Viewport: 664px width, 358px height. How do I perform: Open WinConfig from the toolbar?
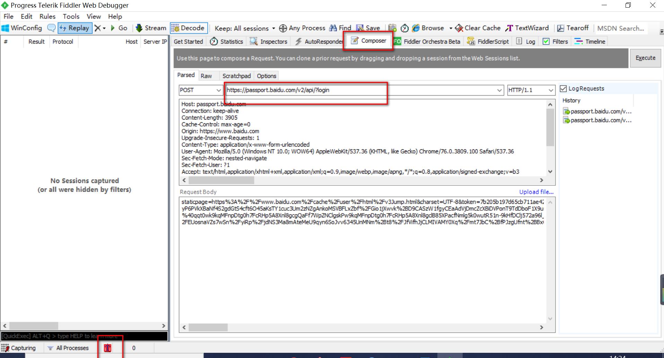pos(22,28)
